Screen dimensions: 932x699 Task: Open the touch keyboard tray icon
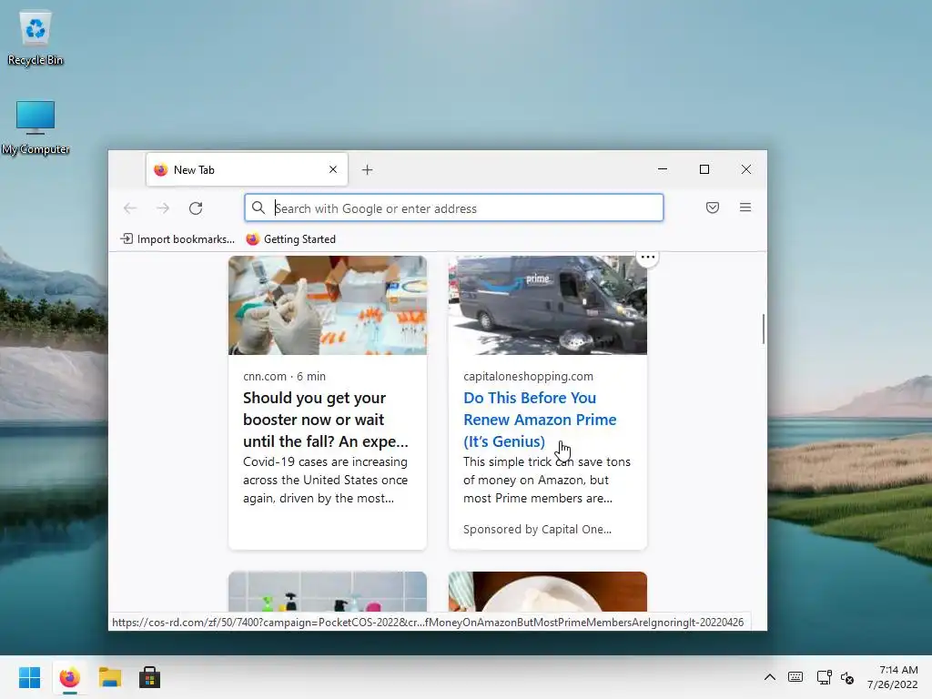tap(795, 677)
